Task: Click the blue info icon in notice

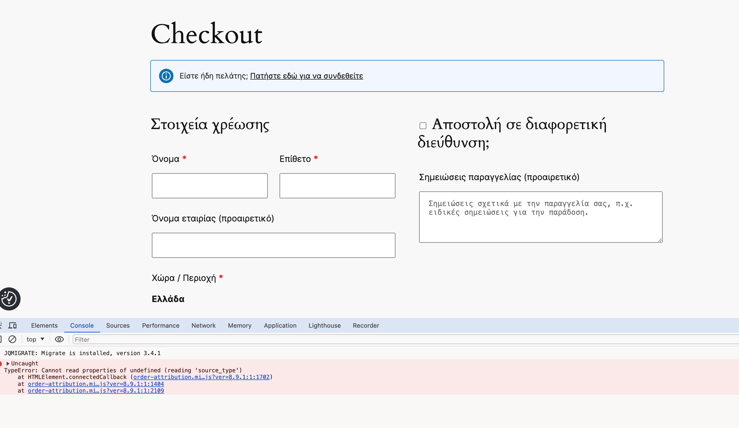Action: pyautogui.click(x=166, y=76)
